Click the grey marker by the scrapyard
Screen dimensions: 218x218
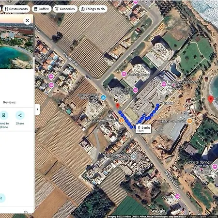(133, 156)
